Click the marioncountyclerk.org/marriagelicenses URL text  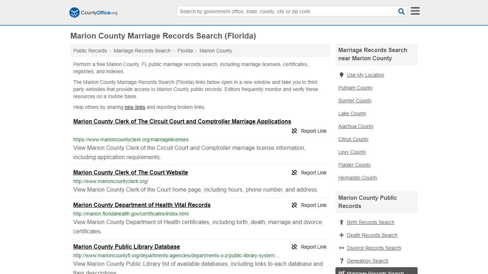tap(131, 139)
